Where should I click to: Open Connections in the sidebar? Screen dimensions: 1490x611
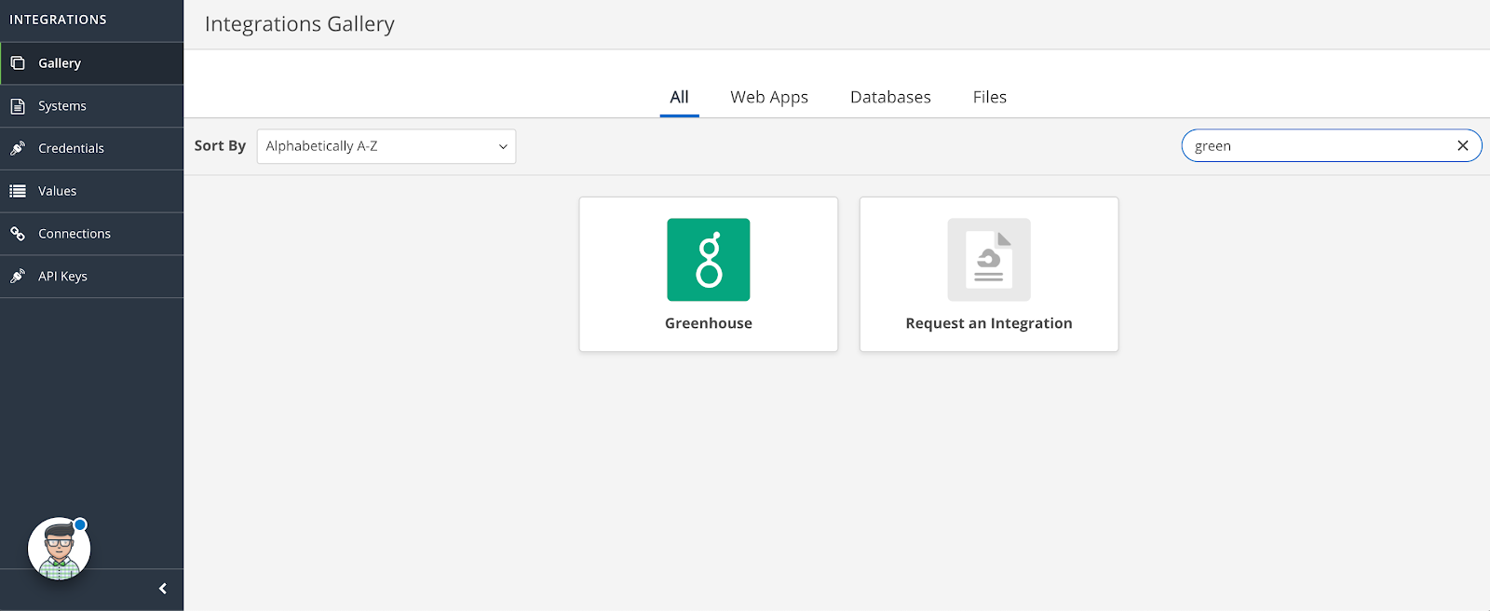pyautogui.click(x=92, y=234)
